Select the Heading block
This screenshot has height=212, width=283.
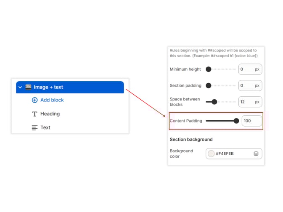[x=50, y=114]
